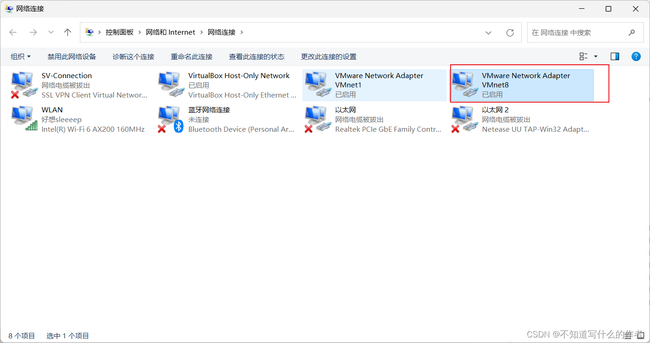
Task: Expand the chevron after 网络连接 in path
Action: [x=241, y=32]
